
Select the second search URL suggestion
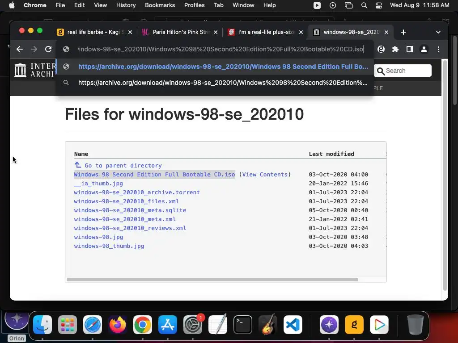point(215,83)
